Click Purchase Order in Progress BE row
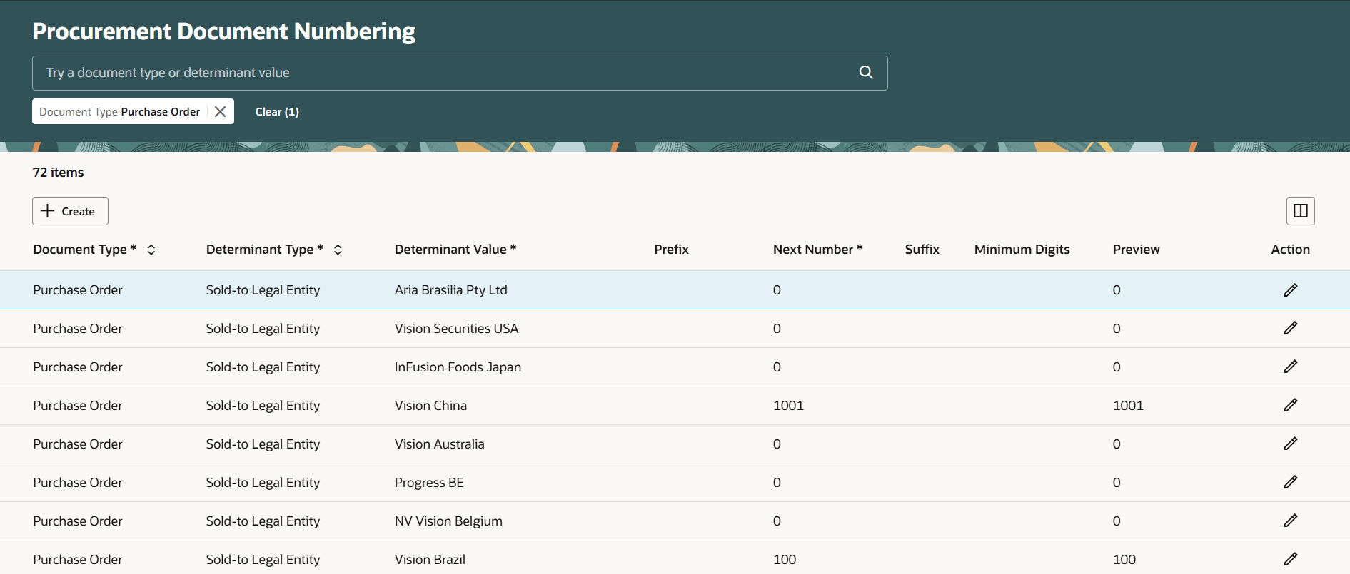 pos(78,483)
